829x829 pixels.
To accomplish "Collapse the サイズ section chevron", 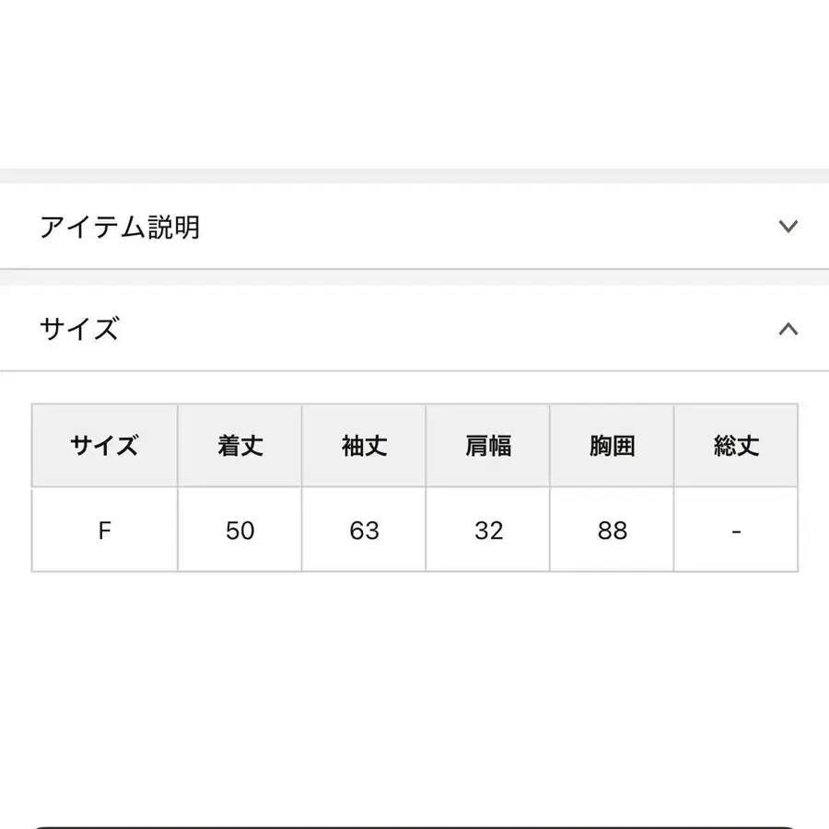I will (x=788, y=329).
